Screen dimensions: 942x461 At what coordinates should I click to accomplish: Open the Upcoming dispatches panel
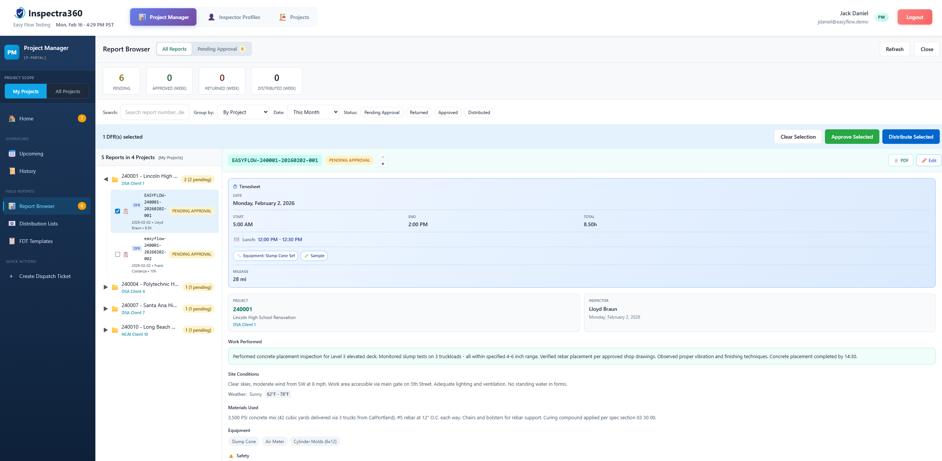tap(31, 153)
